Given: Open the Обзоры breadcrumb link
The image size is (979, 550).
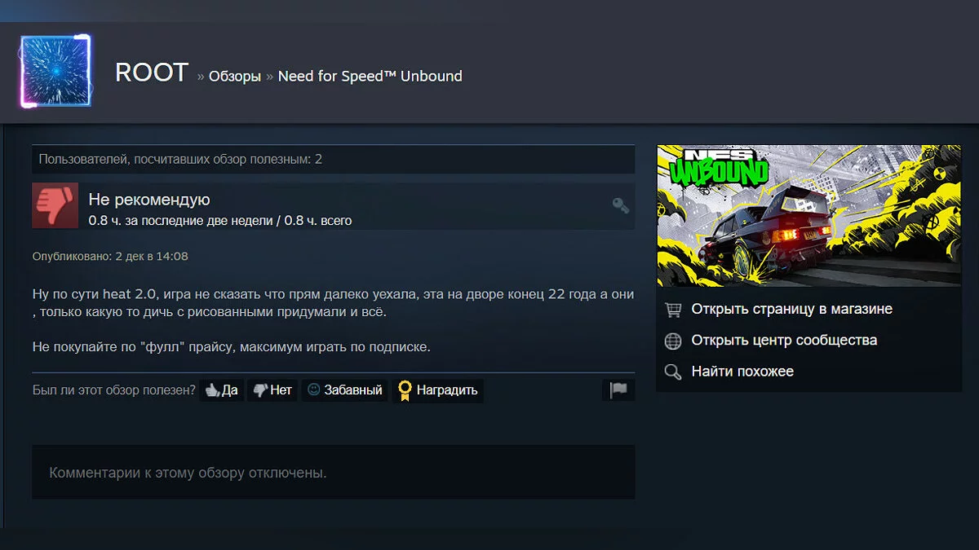Looking at the screenshot, I should point(235,77).
